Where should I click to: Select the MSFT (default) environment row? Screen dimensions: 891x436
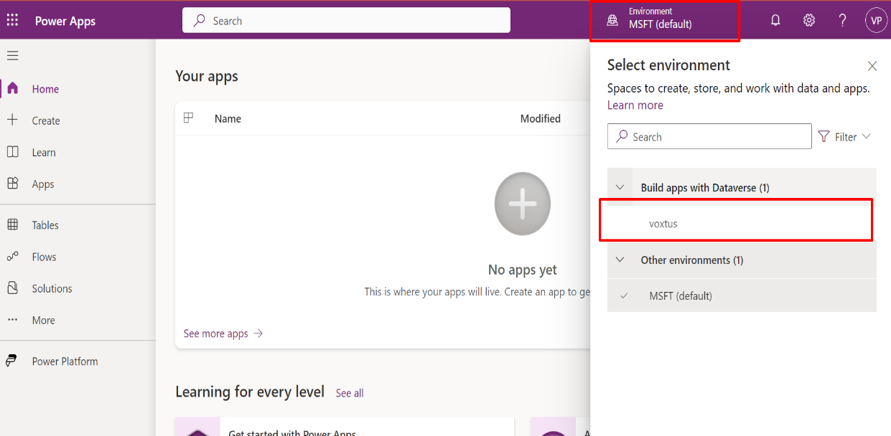pyautogui.click(x=742, y=295)
